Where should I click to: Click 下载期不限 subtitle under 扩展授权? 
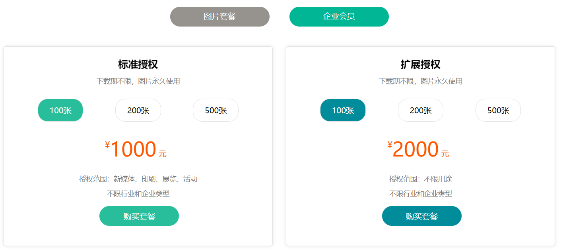420,81
